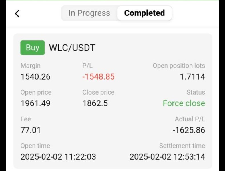The image size is (225, 171).
Task: Select the Completed tab
Action: click(144, 13)
